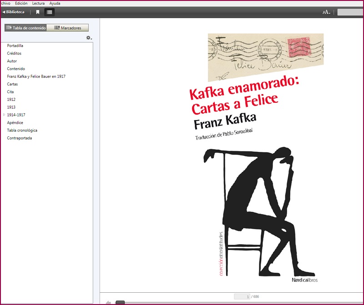Open the text size AA options

[326, 12]
